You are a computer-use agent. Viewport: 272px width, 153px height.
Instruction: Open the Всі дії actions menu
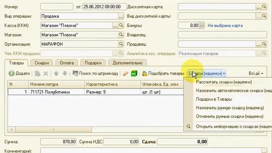click(256, 74)
